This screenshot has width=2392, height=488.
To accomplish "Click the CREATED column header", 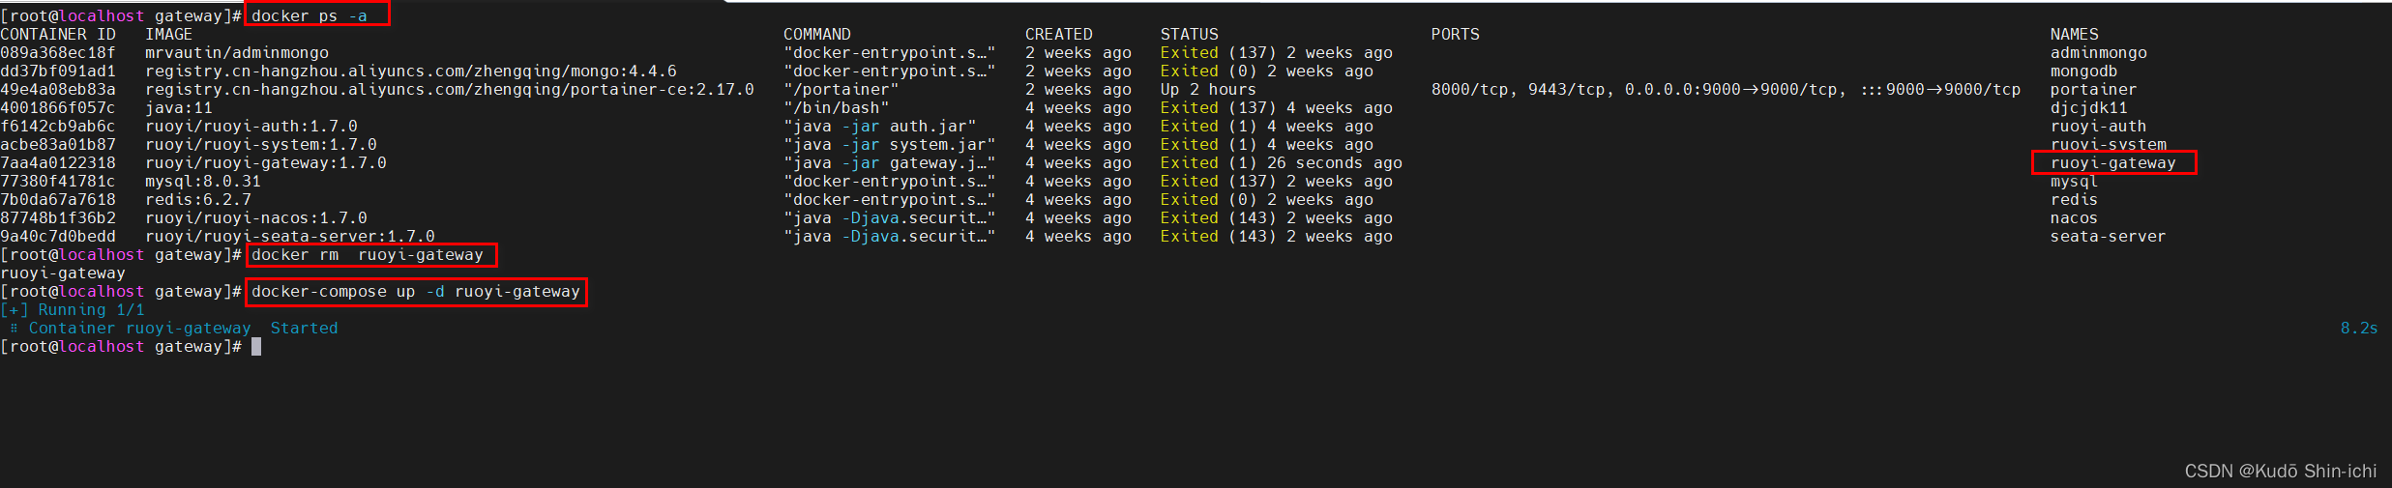I will (1059, 35).
